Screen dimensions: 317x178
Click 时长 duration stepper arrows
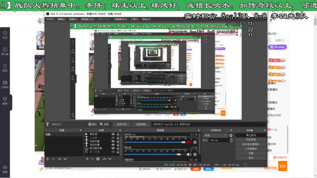coord(231,140)
